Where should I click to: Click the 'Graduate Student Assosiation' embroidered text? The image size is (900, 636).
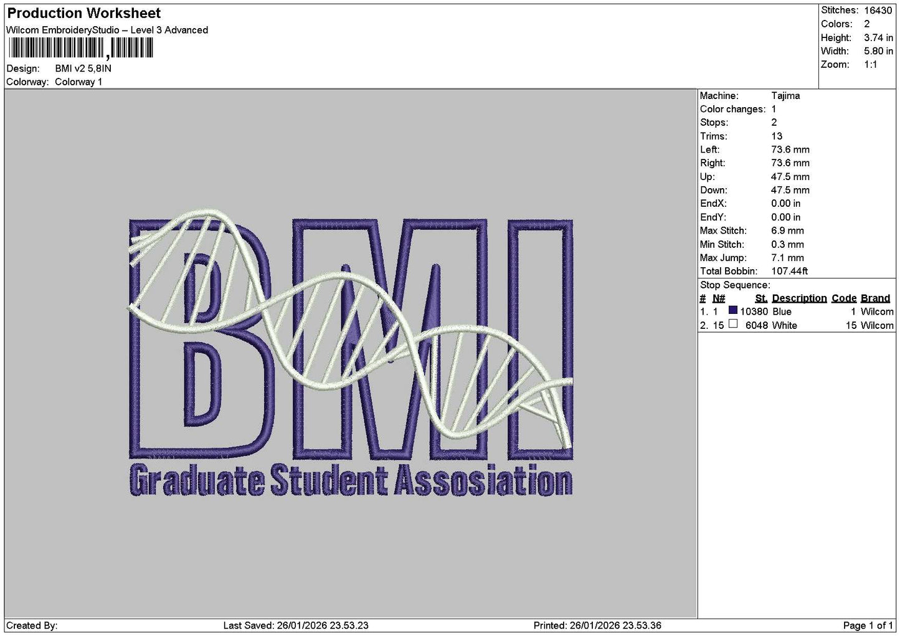[351, 481]
